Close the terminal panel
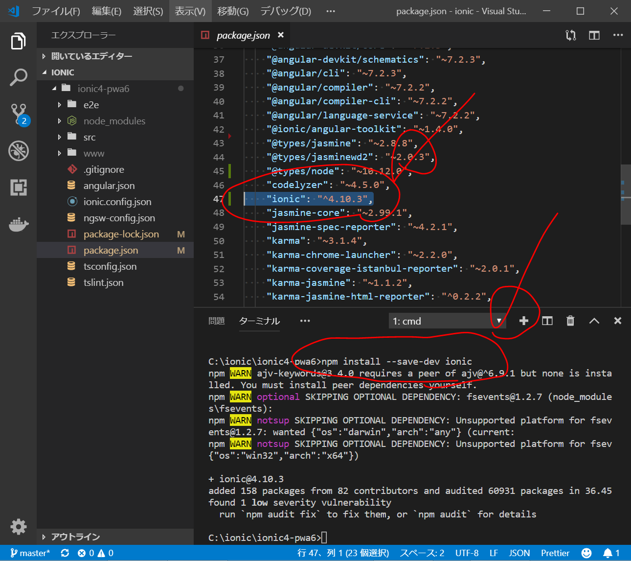631x561 pixels. click(617, 321)
